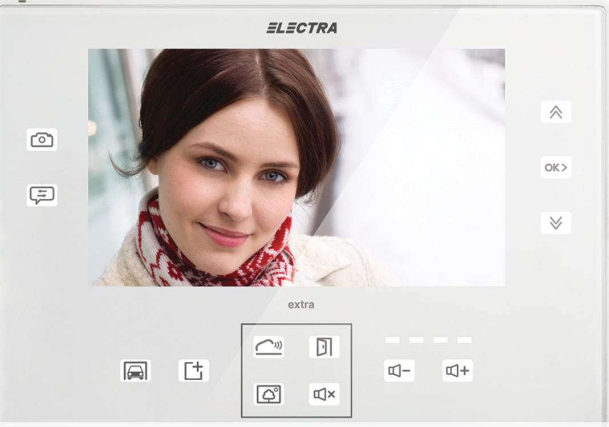Tap the second volume level indicator bar
The image size is (609, 427).
[x=416, y=340]
